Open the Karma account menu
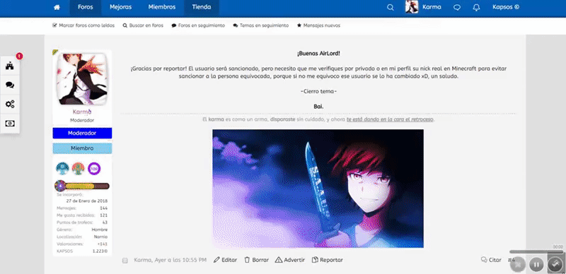The width and height of the screenshot is (566, 274). 423,7
